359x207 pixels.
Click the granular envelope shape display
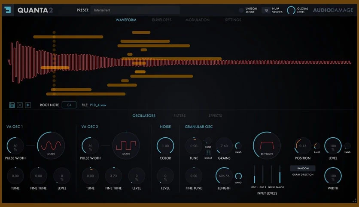(267, 145)
